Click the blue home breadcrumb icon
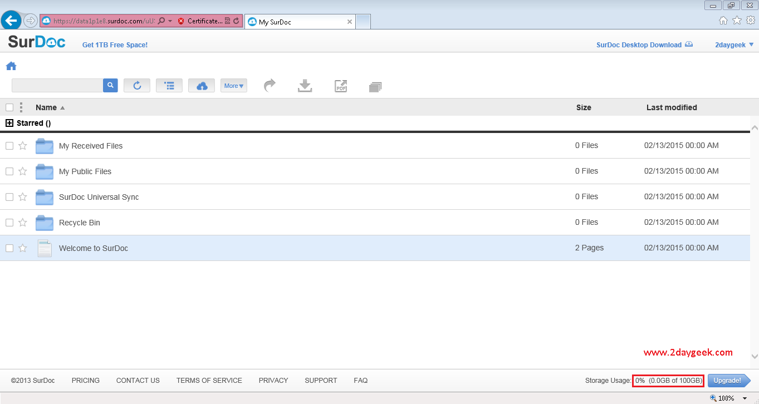Image resolution: width=759 pixels, height=404 pixels. (11, 66)
